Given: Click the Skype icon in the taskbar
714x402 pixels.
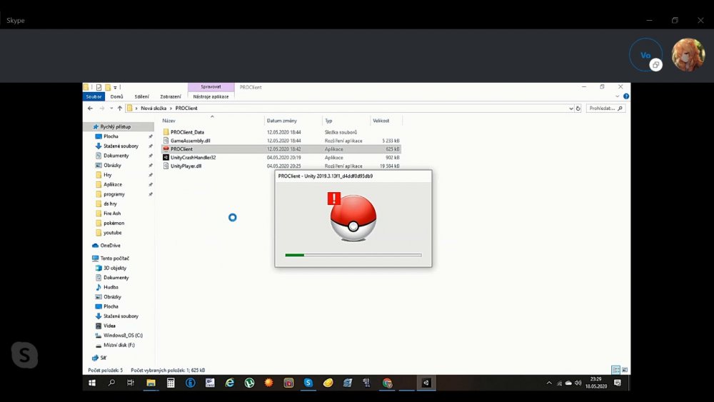Looking at the screenshot, I should click(308, 383).
